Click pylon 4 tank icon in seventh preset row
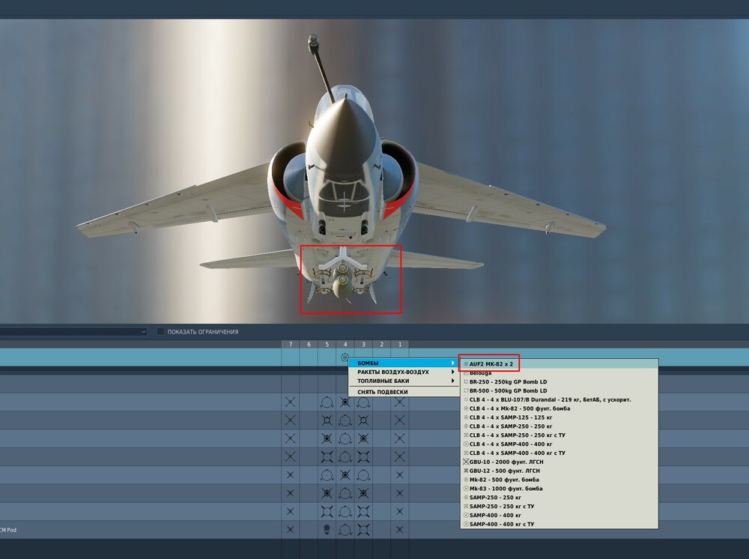The image size is (749, 559). (345, 511)
